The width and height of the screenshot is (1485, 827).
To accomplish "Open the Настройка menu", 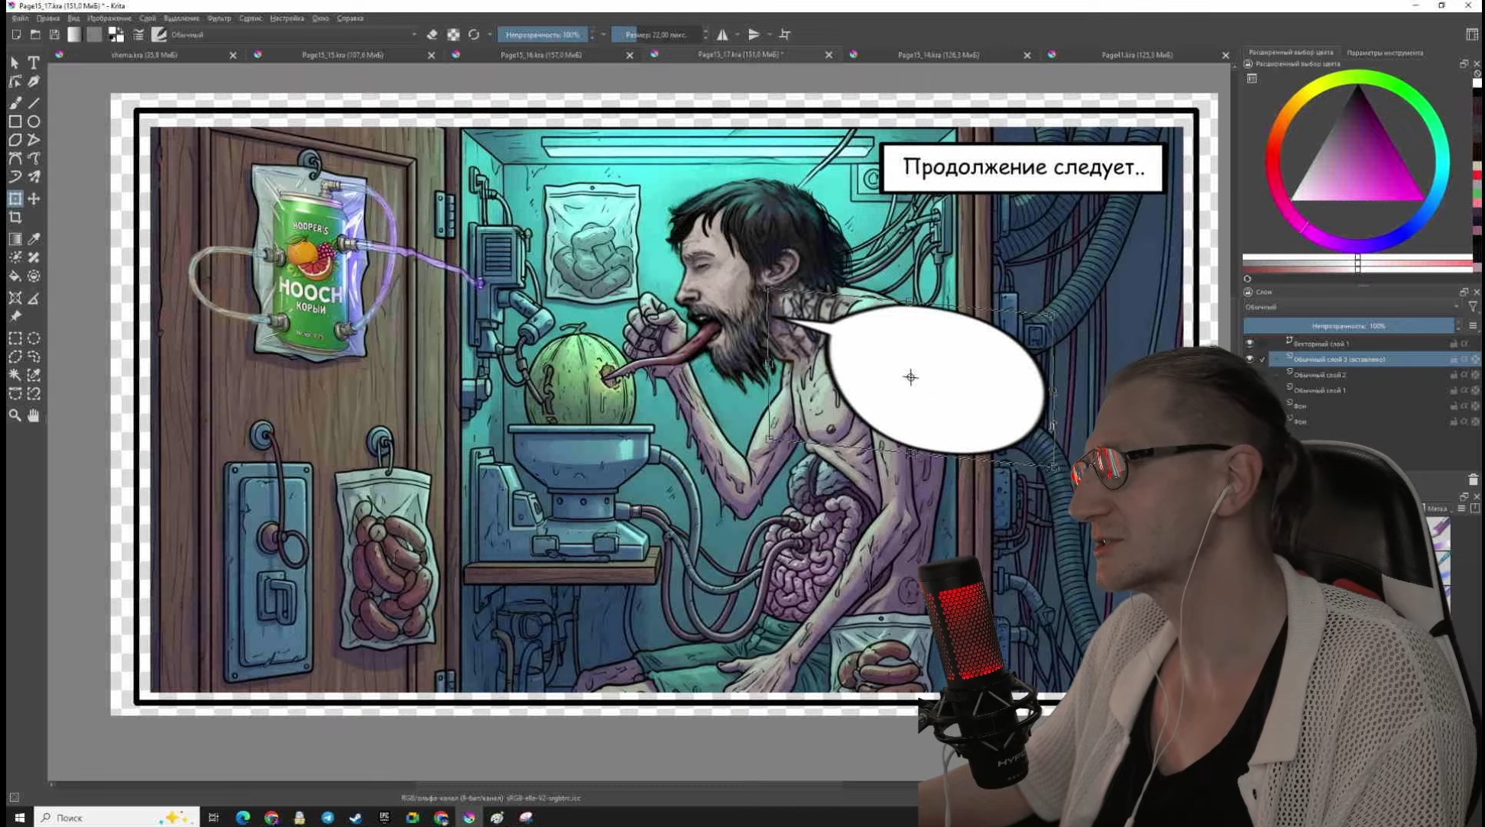I will [287, 18].
